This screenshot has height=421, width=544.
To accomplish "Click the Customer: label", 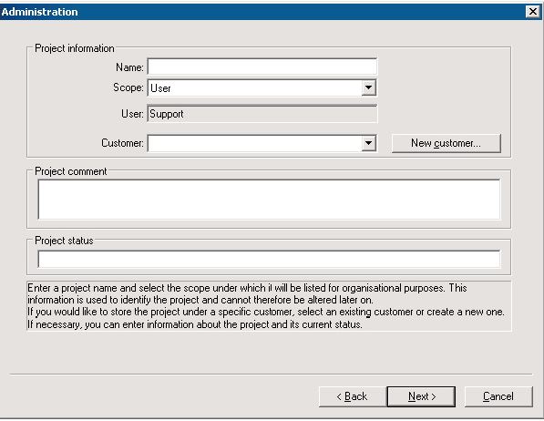I will tap(122, 143).
